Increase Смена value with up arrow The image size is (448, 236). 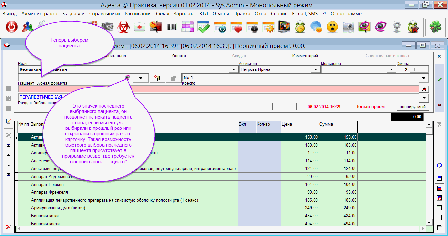click(414, 69)
